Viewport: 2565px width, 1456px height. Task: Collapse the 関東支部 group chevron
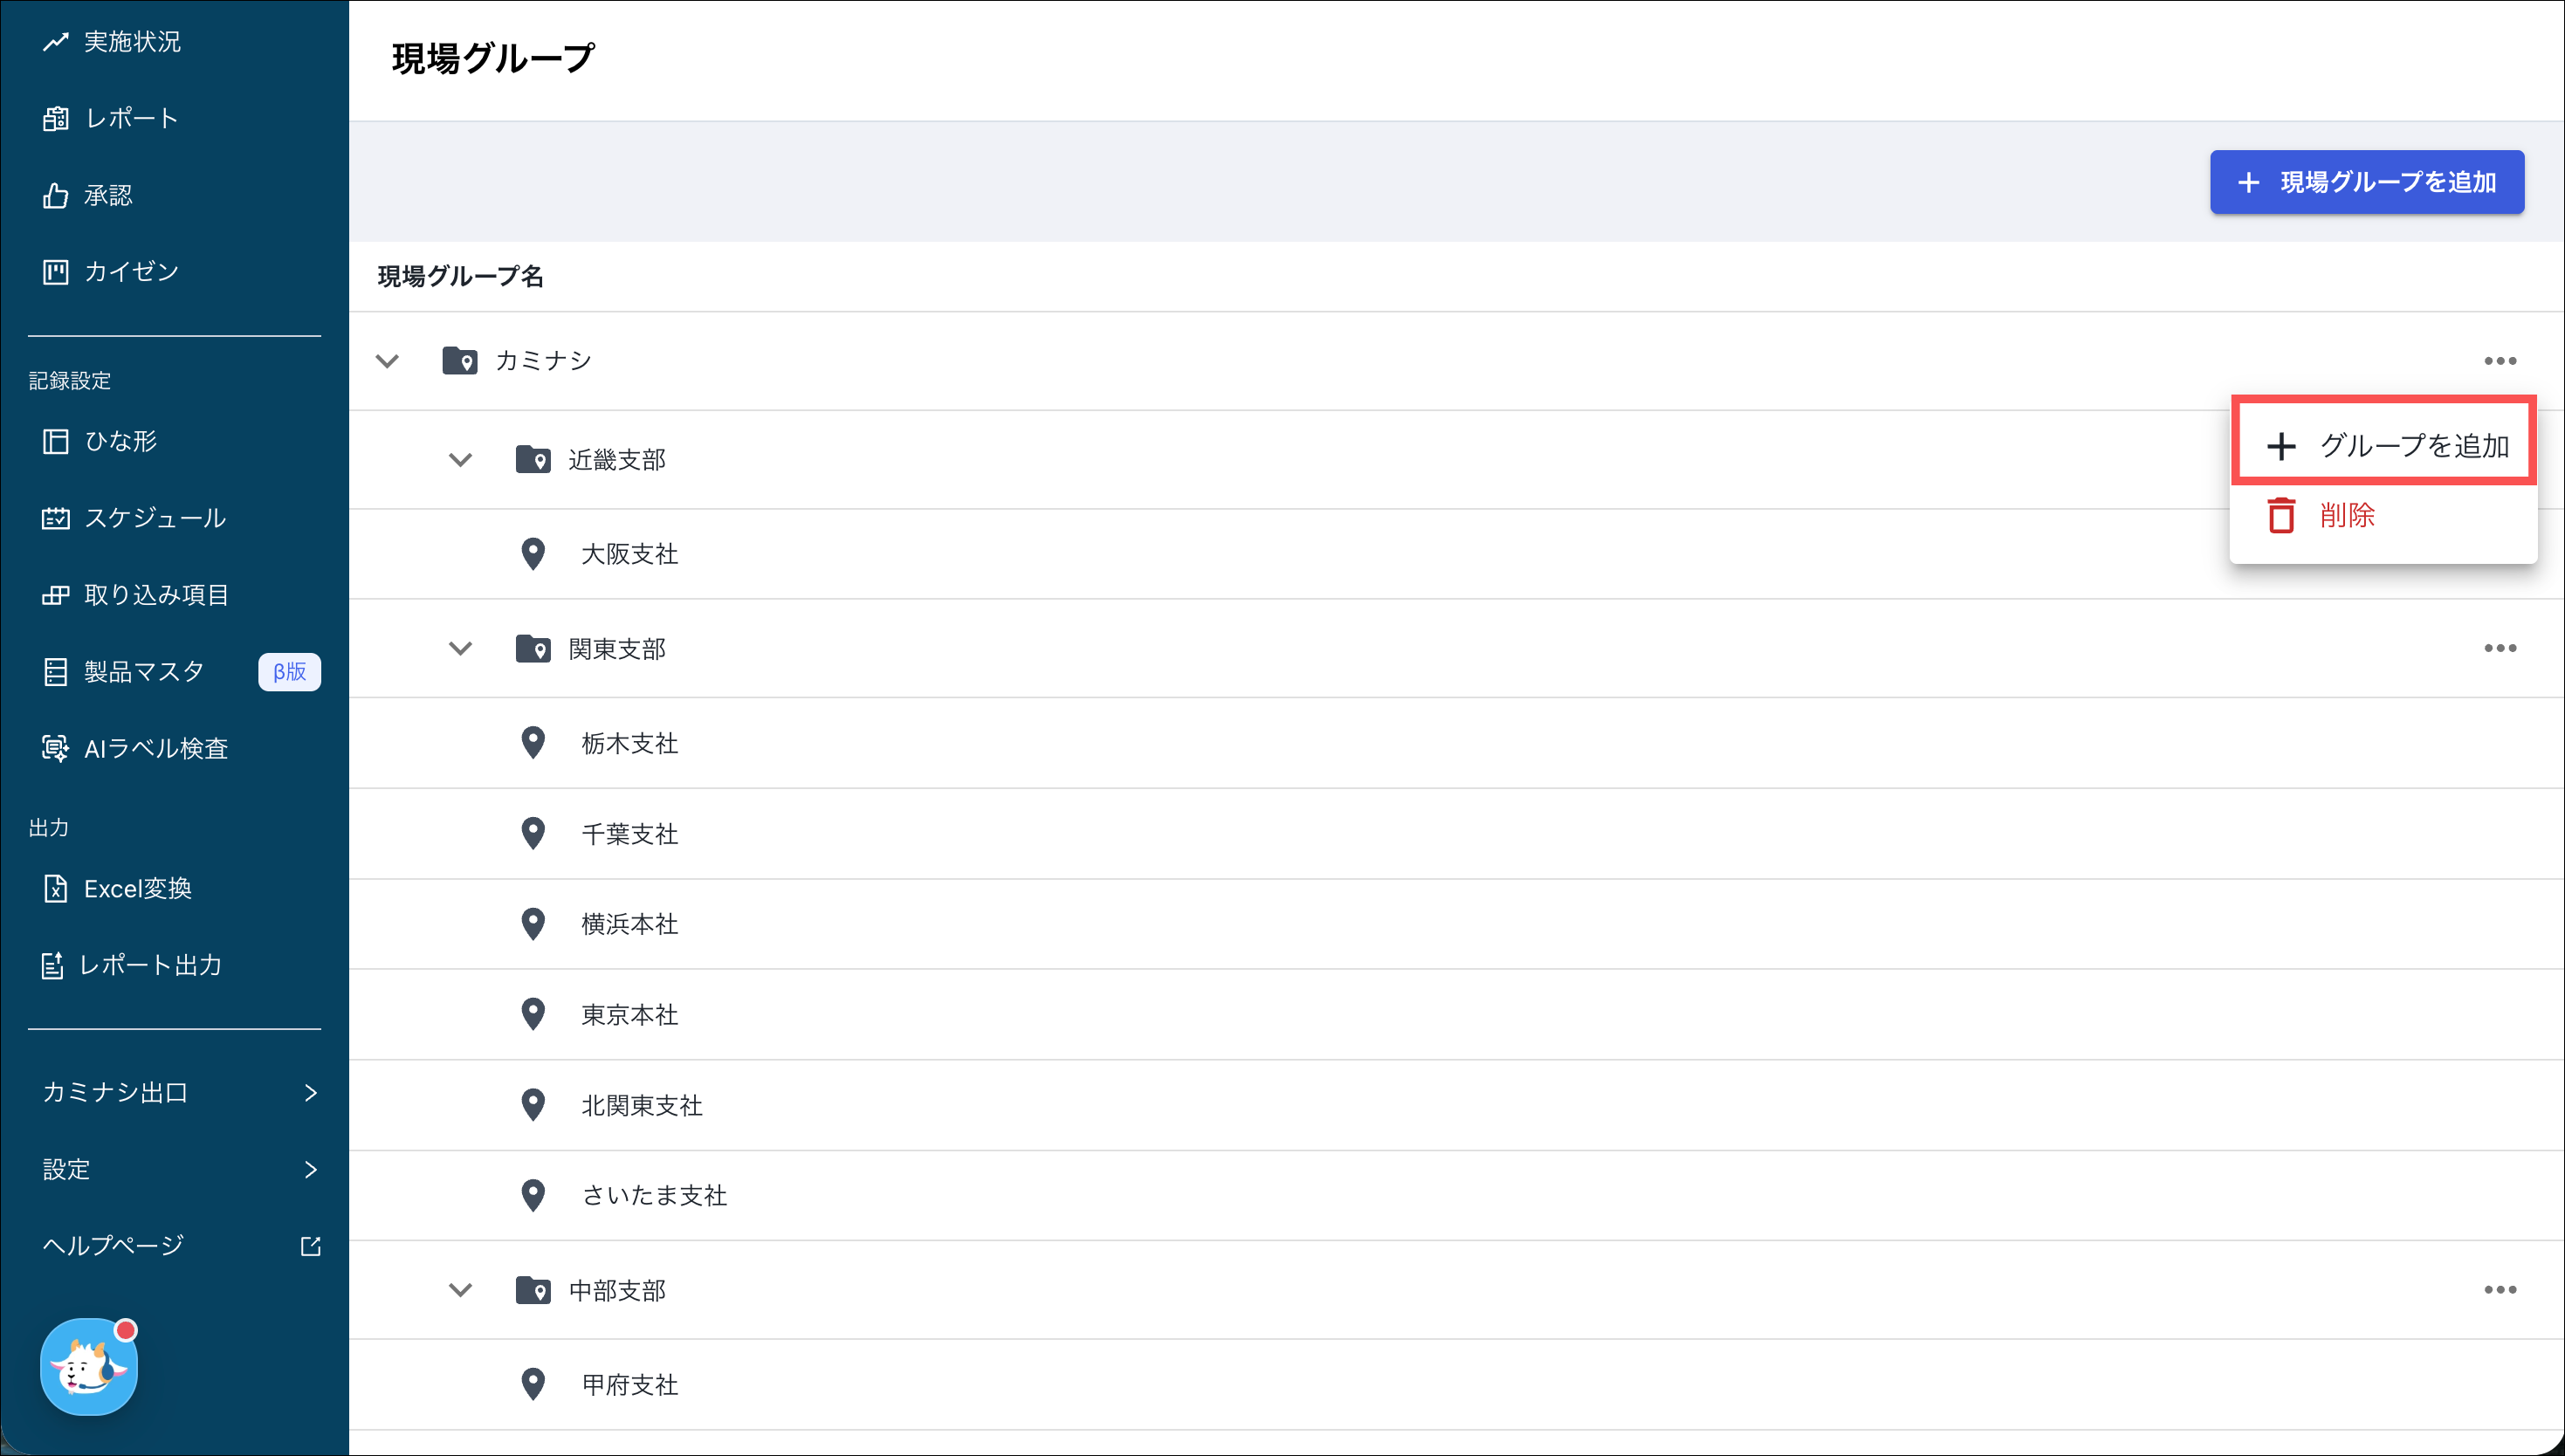pyautogui.click(x=460, y=649)
